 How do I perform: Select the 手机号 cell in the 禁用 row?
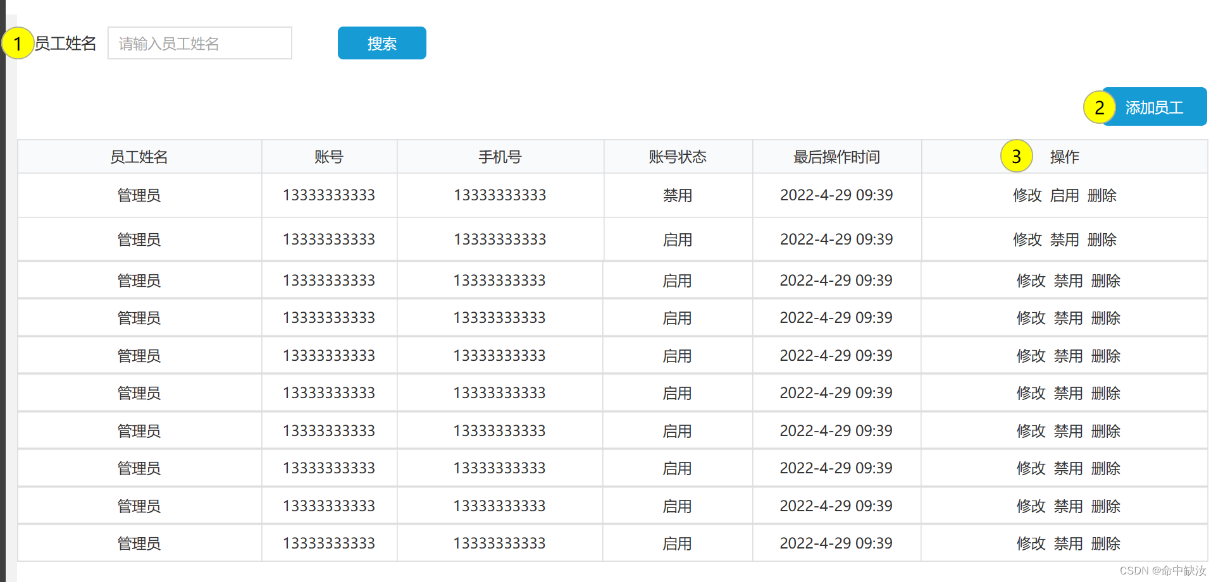click(x=500, y=195)
